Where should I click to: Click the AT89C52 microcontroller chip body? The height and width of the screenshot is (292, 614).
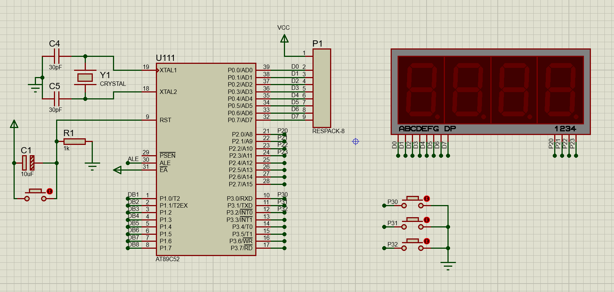coord(206,159)
